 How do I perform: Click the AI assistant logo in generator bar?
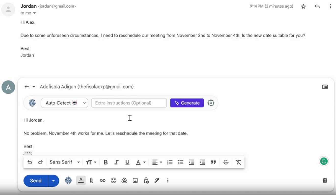32,103
